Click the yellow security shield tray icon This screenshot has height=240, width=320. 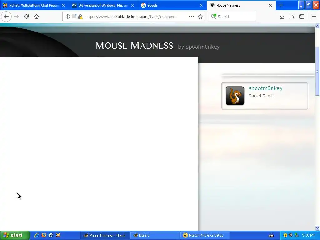click(x=285, y=235)
